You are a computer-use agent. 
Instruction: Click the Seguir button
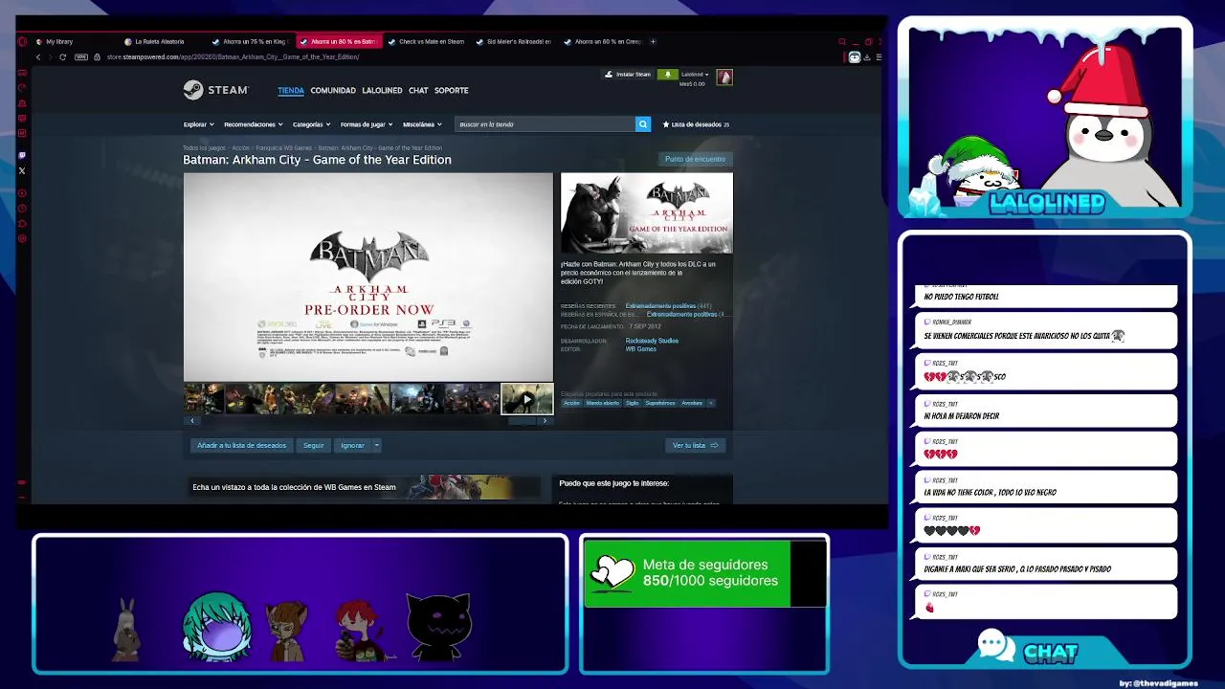point(313,445)
